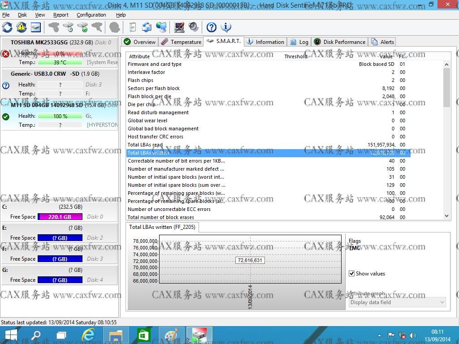Switch to the Disk Performance tab
Image resolution: width=459 pixels, height=344 pixels.
[339, 42]
